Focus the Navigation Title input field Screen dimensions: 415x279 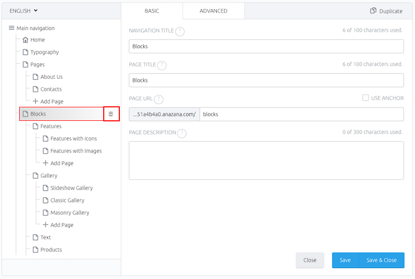click(266, 46)
